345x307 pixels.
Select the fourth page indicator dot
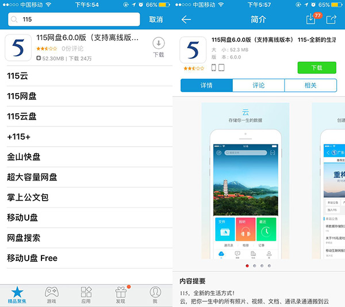pos(269,266)
